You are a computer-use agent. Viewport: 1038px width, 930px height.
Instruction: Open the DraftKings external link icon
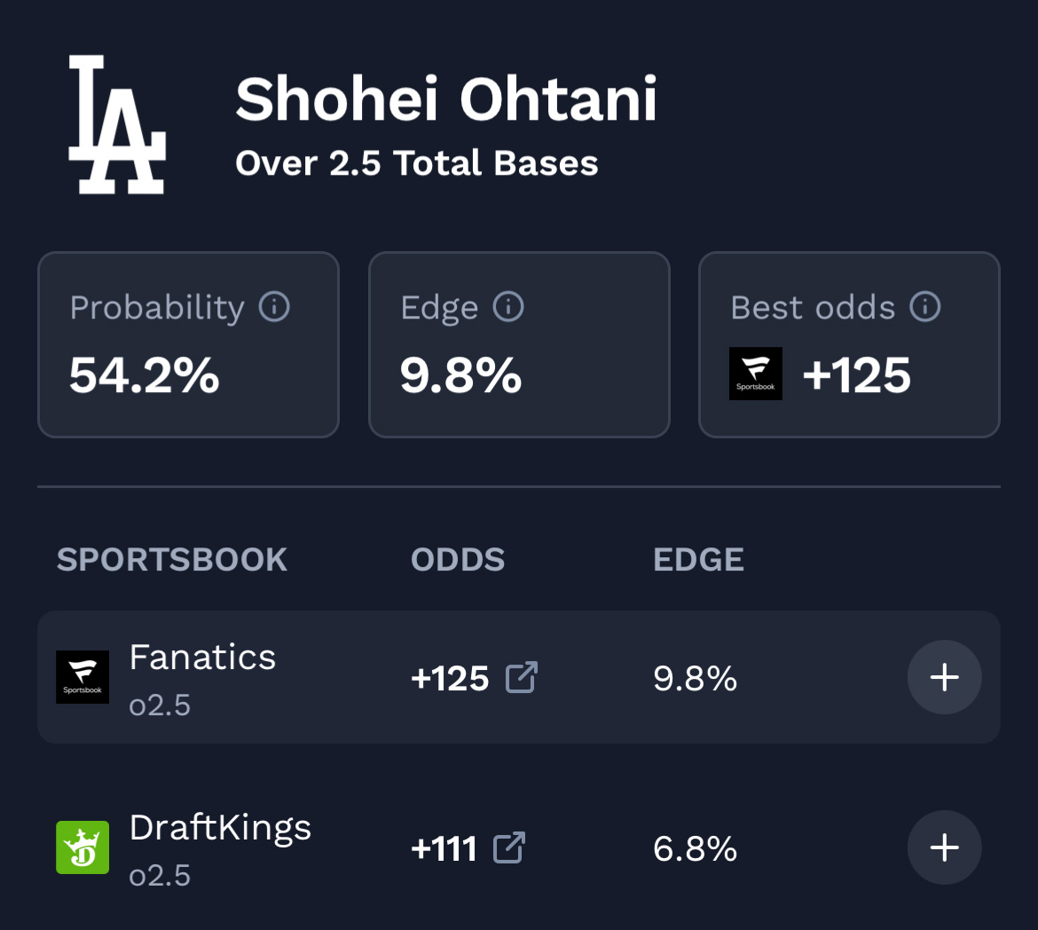point(507,847)
